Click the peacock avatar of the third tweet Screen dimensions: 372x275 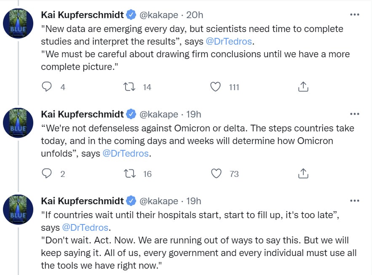18,210
